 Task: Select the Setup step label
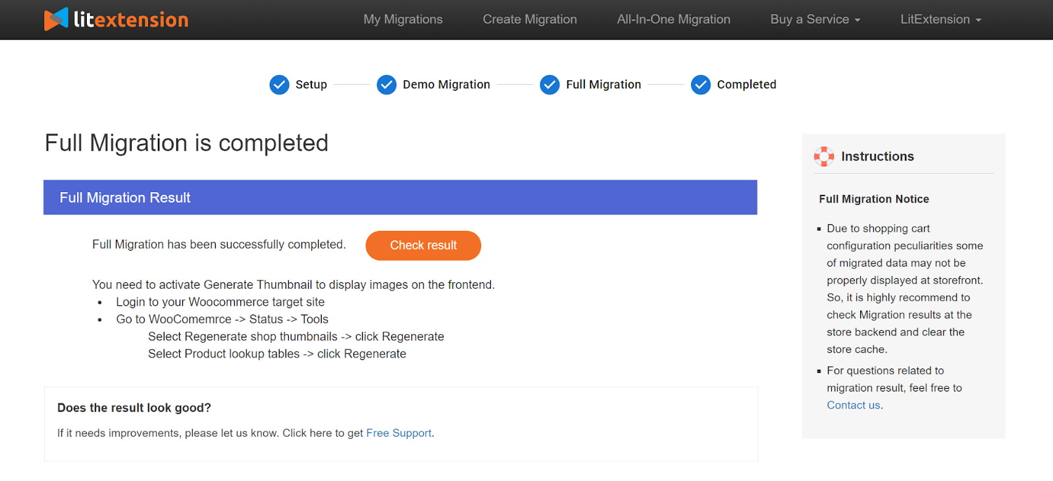click(x=311, y=85)
